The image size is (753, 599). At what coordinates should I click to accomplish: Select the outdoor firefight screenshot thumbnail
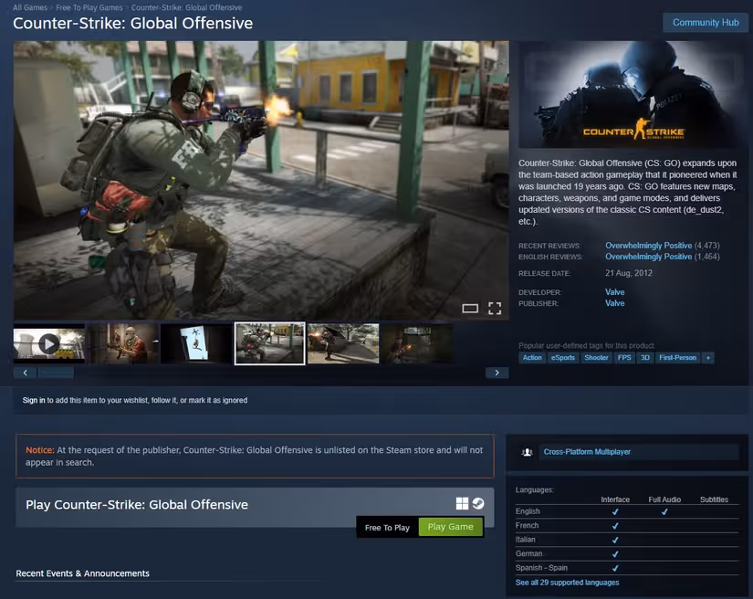(343, 343)
